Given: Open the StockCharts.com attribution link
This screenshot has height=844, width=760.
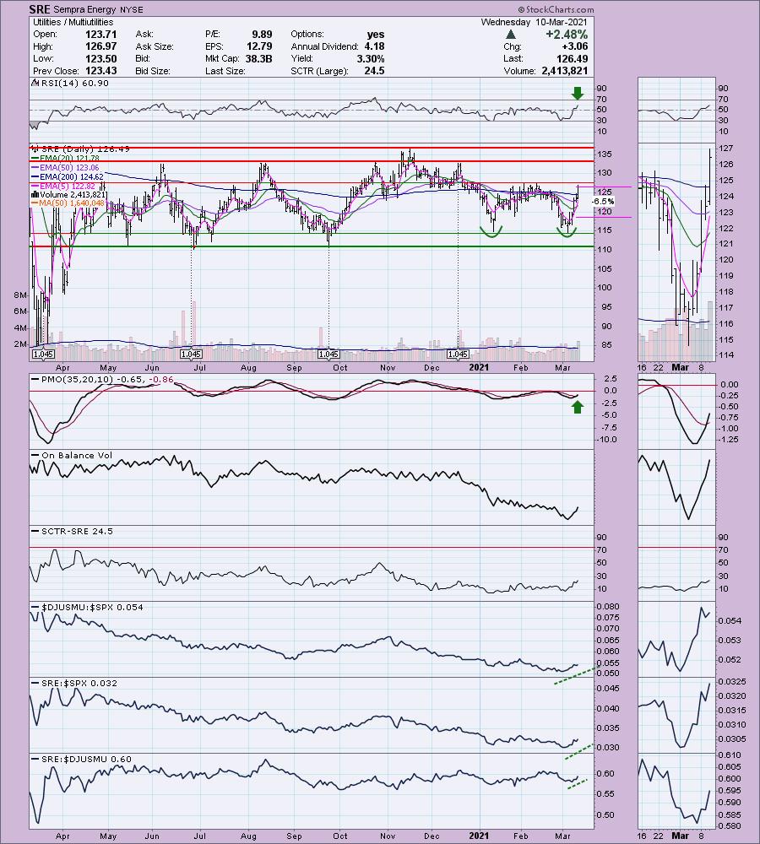Looking at the screenshot, I should [x=556, y=9].
